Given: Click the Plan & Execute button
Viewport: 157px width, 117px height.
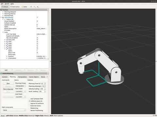Looking at the screenshot, I should (8, 89).
